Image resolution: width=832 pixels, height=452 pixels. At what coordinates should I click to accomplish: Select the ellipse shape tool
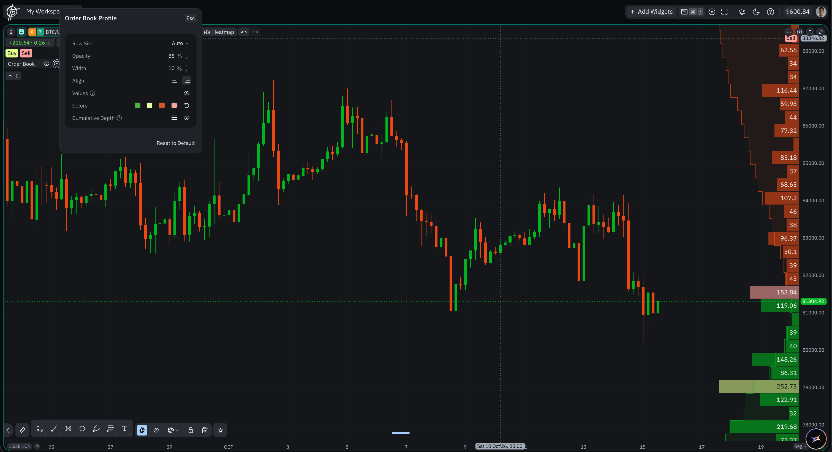point(82,429)
